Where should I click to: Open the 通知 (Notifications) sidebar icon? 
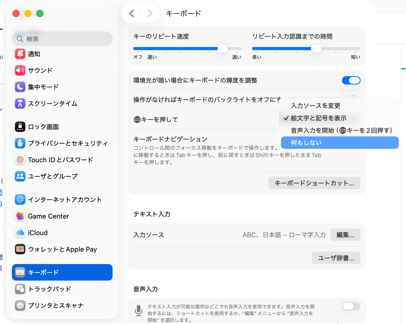(20, 54)
